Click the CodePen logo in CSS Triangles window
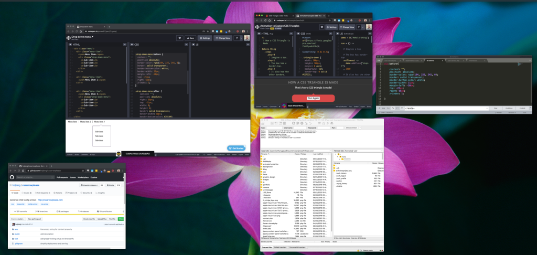The width and height of the screenshot is (537, 255). (x=258, y=26)
